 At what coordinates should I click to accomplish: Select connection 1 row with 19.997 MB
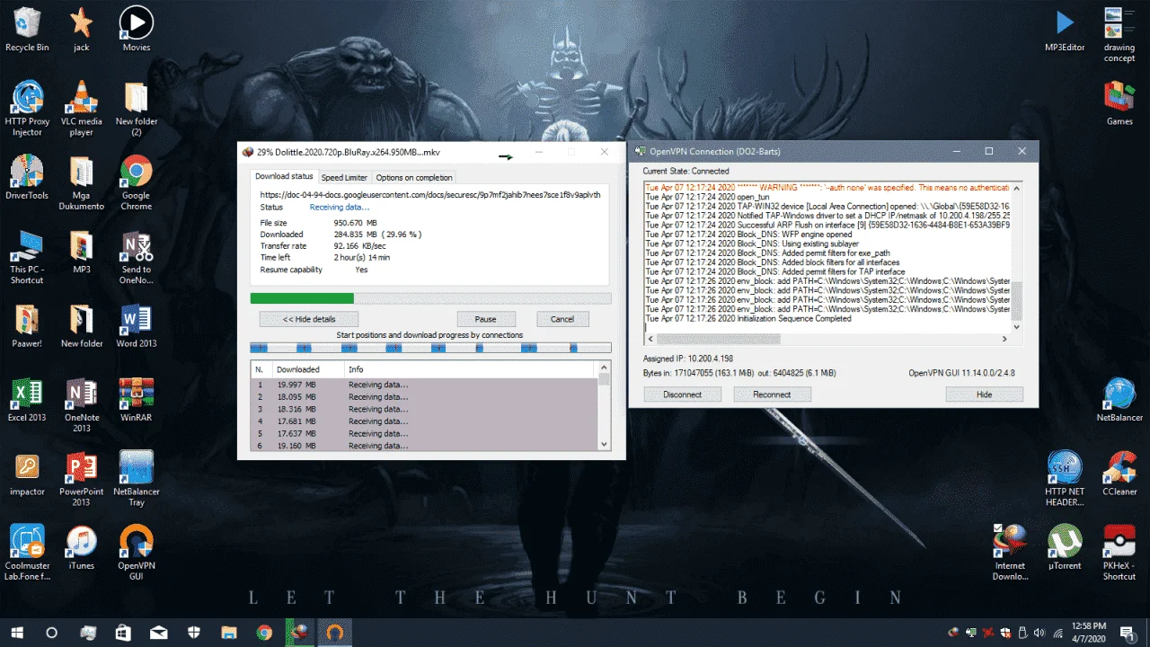point(424,385)
